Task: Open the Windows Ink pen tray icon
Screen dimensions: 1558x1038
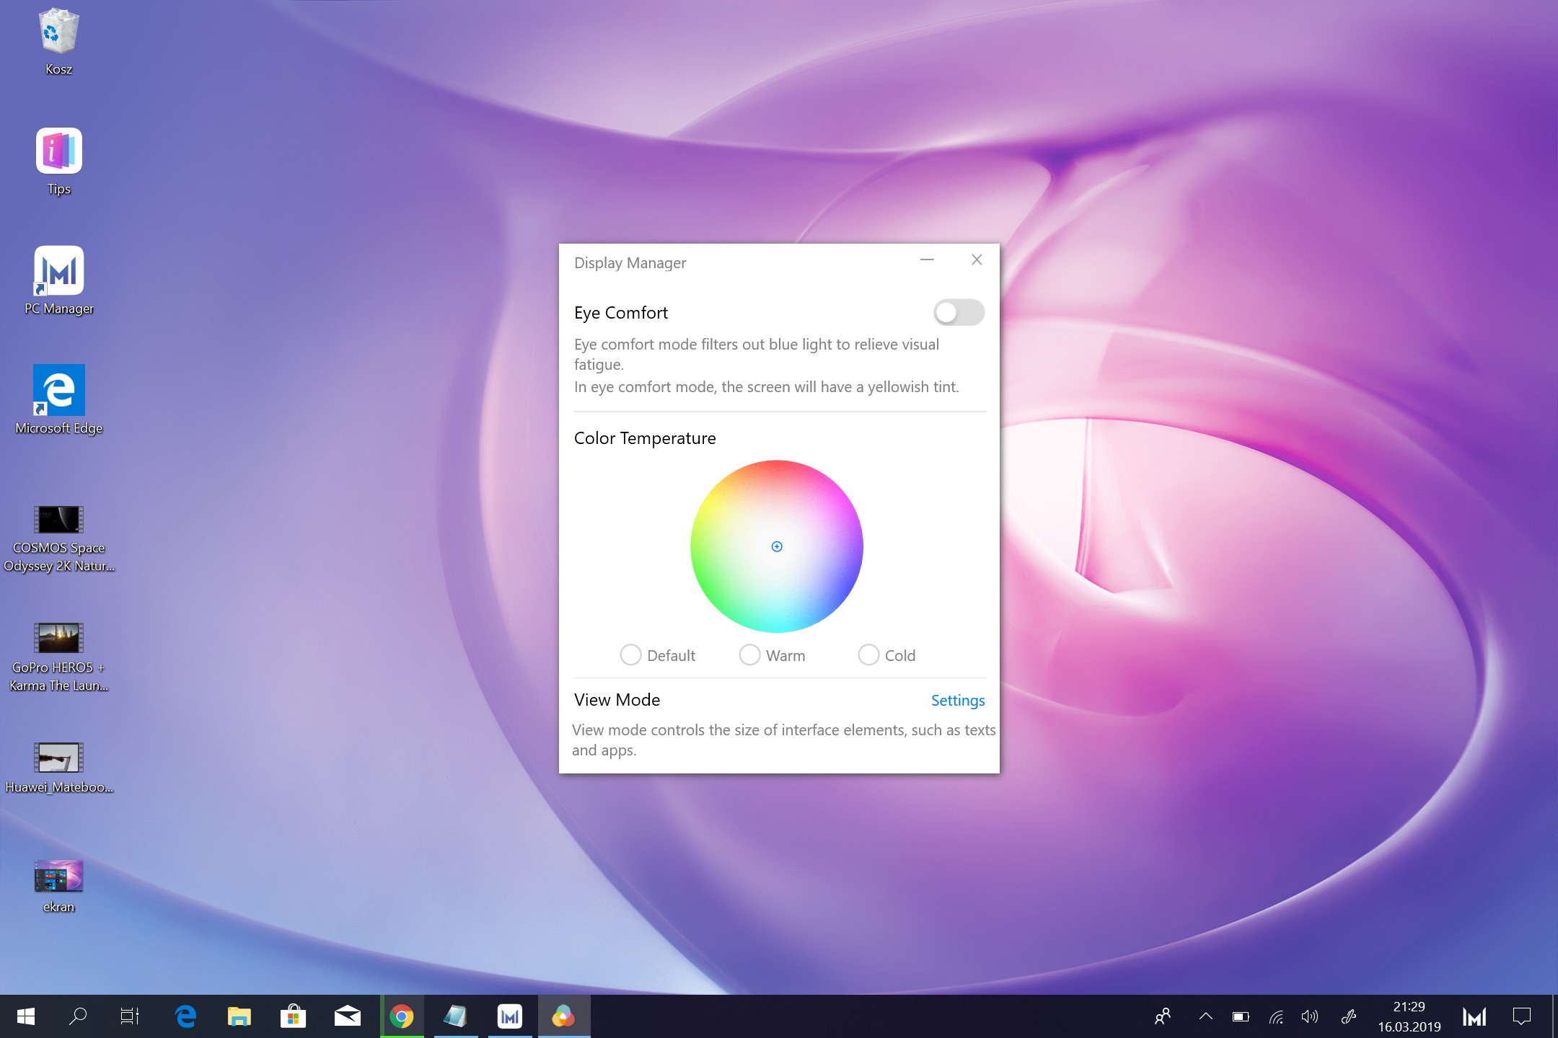Action: tap(1348, 1016)
